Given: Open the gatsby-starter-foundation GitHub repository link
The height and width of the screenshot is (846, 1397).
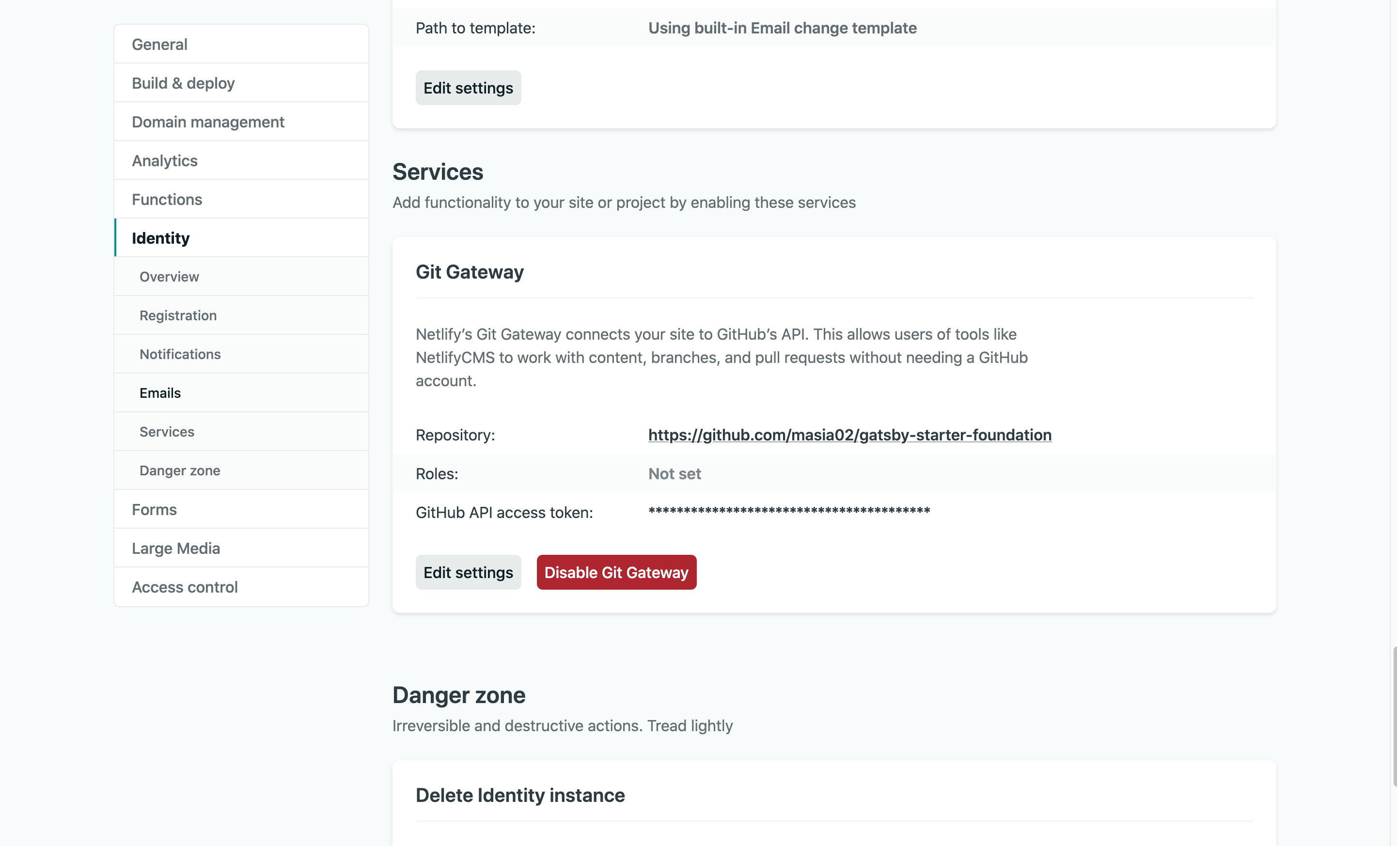Looking at the screenshot, I should coord(849,435).
